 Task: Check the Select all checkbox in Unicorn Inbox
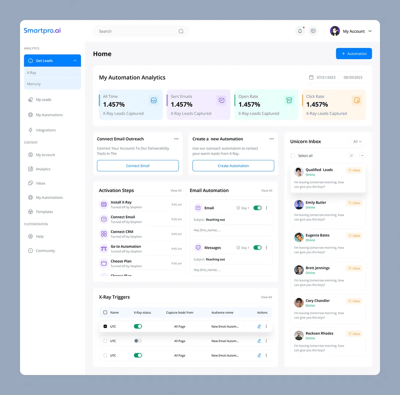292,155
